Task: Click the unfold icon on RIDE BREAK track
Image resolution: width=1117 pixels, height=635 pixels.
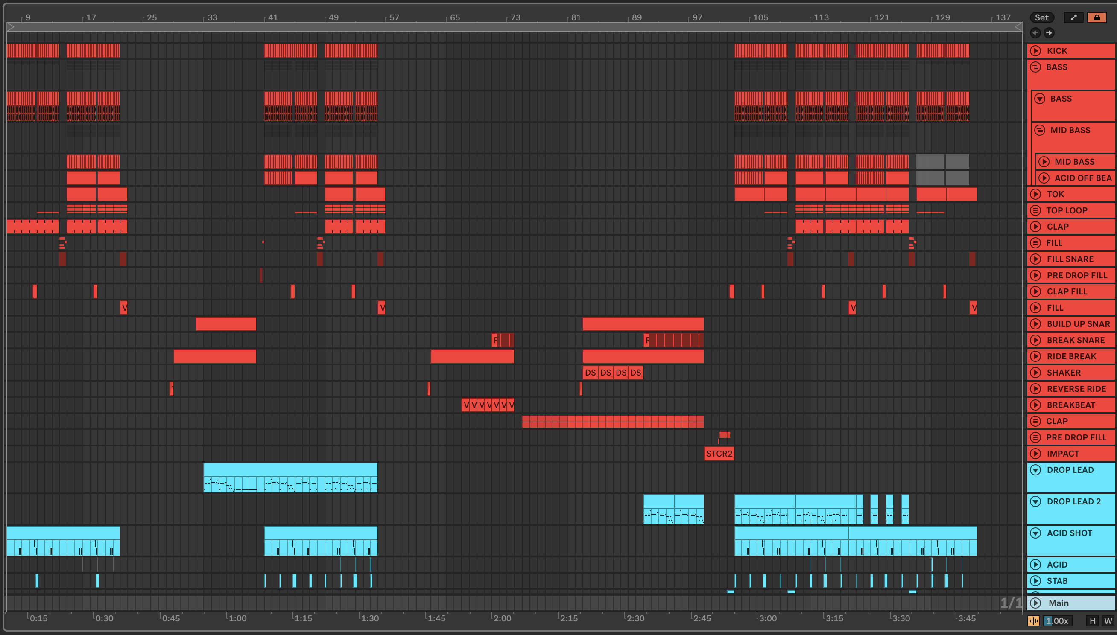Action: click(1035, 356)
